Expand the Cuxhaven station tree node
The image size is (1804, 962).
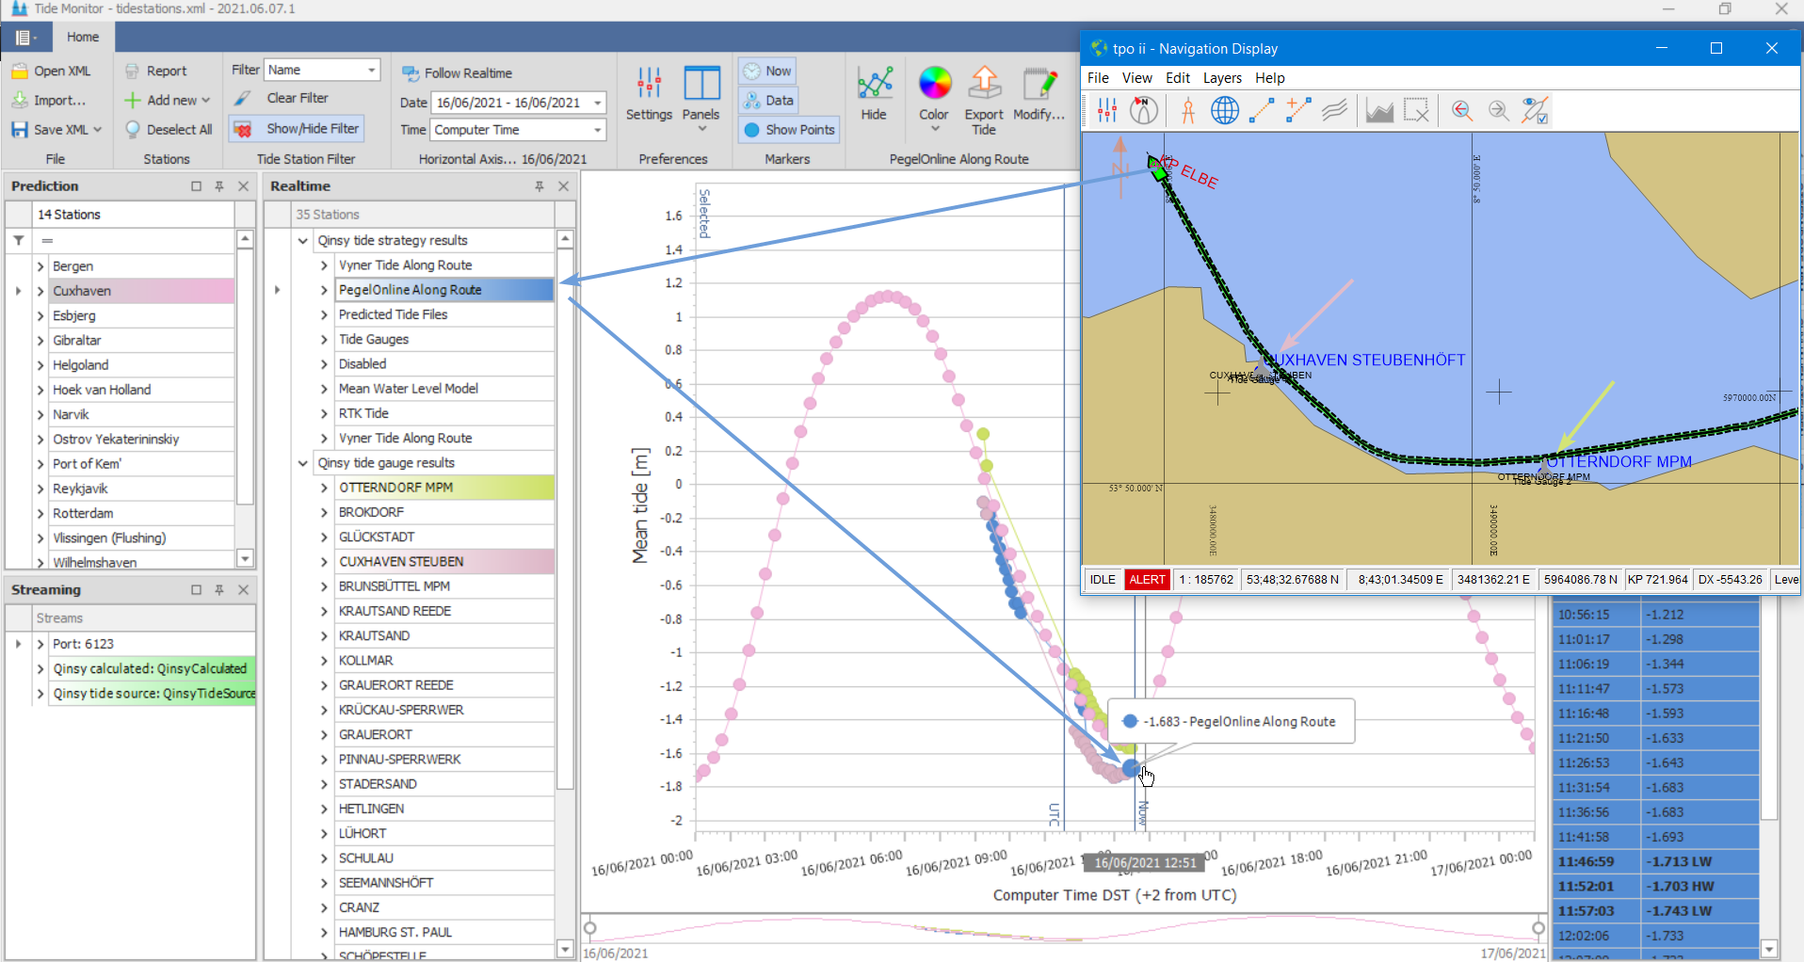click(40, 292)
